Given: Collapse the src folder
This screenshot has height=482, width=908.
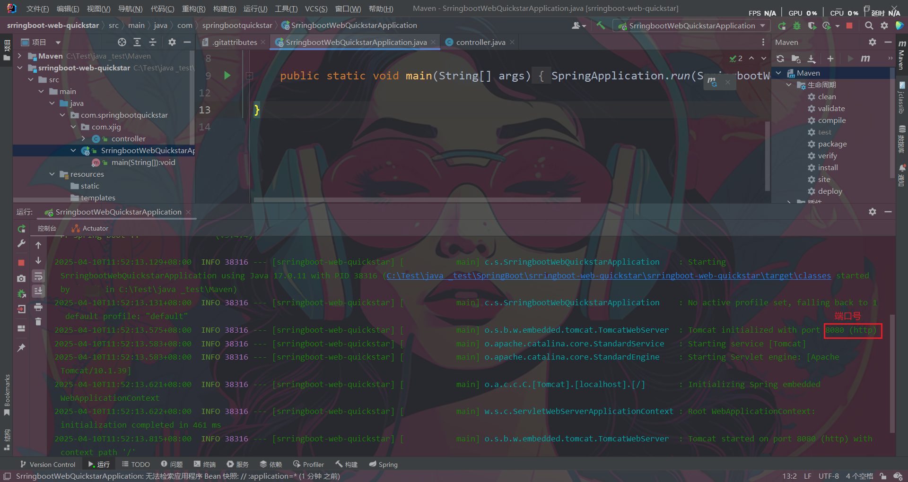Looking at the screenshot, I should 31,79.
